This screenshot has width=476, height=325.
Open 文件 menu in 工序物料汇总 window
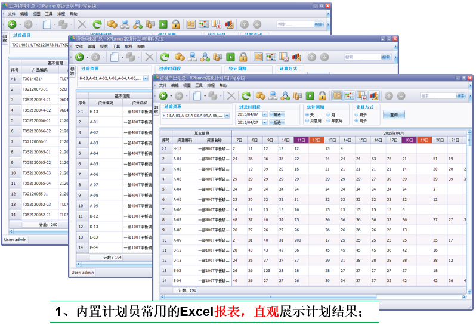[x=12, y=13]
